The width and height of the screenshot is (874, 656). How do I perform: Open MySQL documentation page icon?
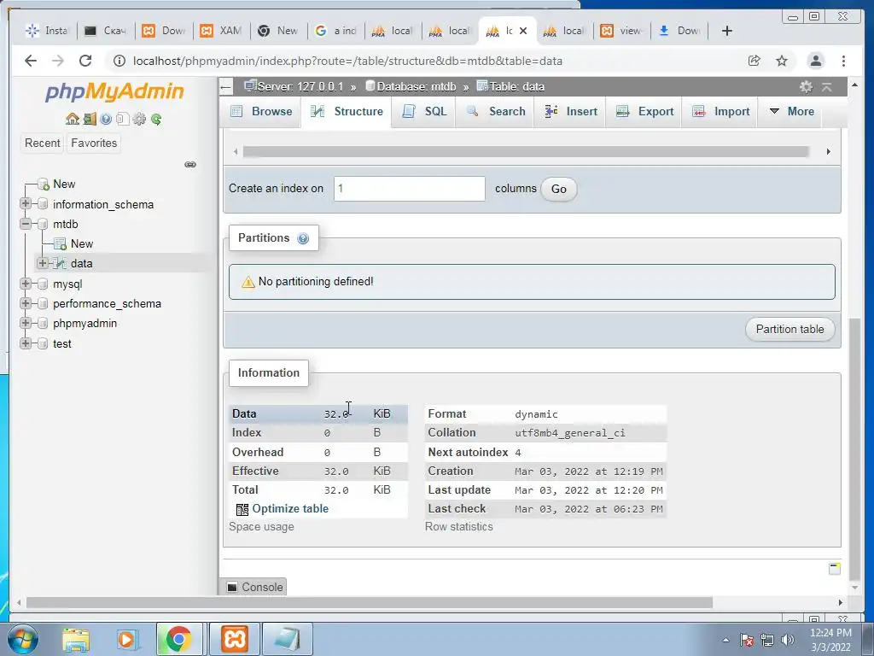click(123, 119)
